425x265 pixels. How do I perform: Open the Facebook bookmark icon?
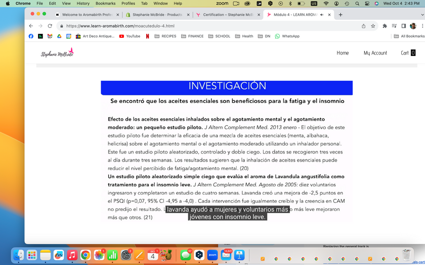31,36
